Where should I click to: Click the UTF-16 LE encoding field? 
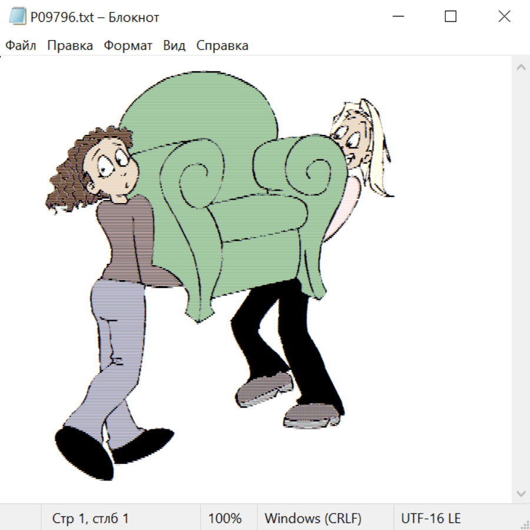[x=431, y=519]
